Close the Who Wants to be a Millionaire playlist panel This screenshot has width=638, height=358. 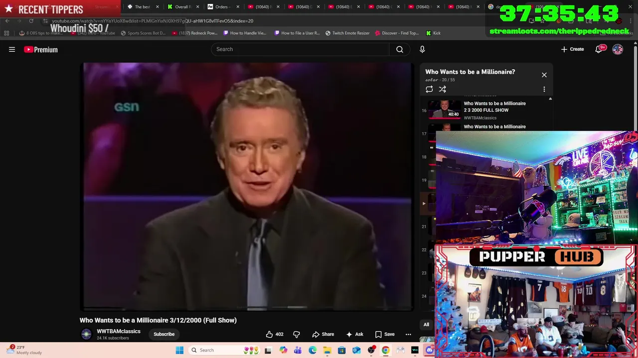[x=544, y=75]
